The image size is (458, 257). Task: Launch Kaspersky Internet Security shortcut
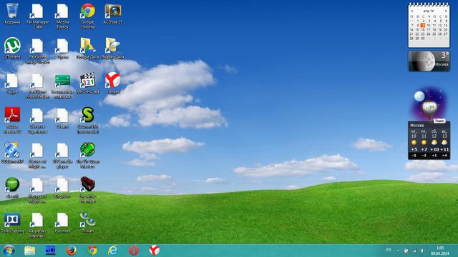[x=37, y=226]
